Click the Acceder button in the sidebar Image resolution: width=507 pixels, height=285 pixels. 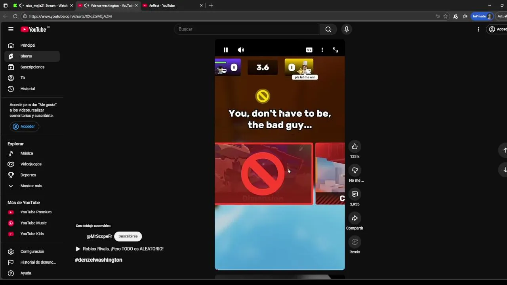pyautogui.click(x=24, y=127)
